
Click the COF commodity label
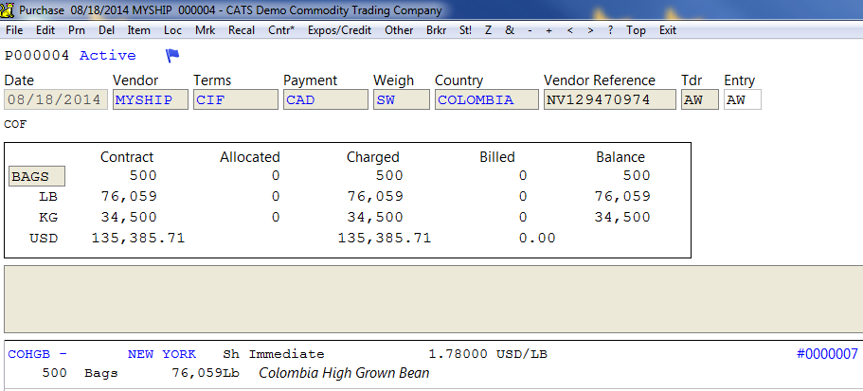[15, 124]
